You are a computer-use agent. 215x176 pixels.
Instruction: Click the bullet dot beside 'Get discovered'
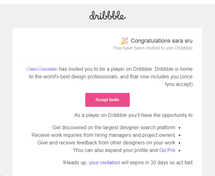click(179, 128)
